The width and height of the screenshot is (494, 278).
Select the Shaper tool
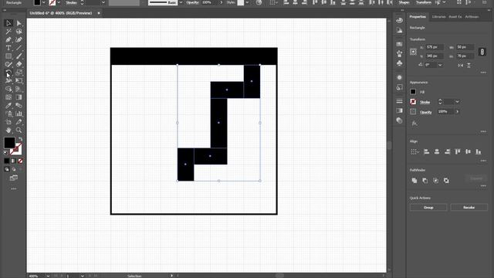point(8,64)
